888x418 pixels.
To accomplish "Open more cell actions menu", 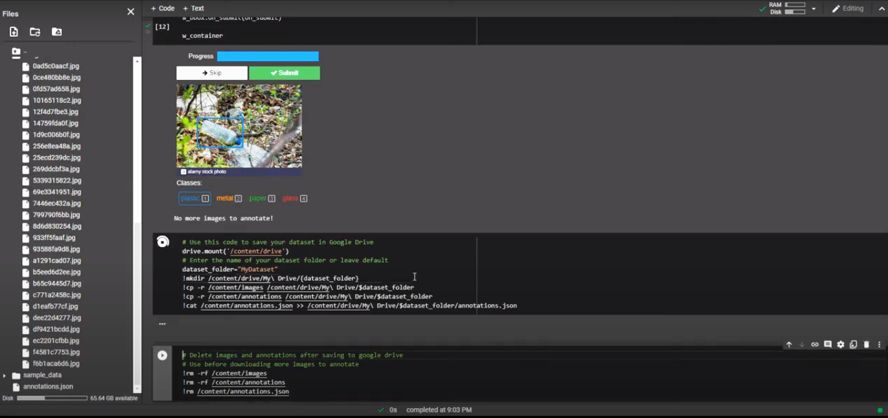I will click(879, 345).
